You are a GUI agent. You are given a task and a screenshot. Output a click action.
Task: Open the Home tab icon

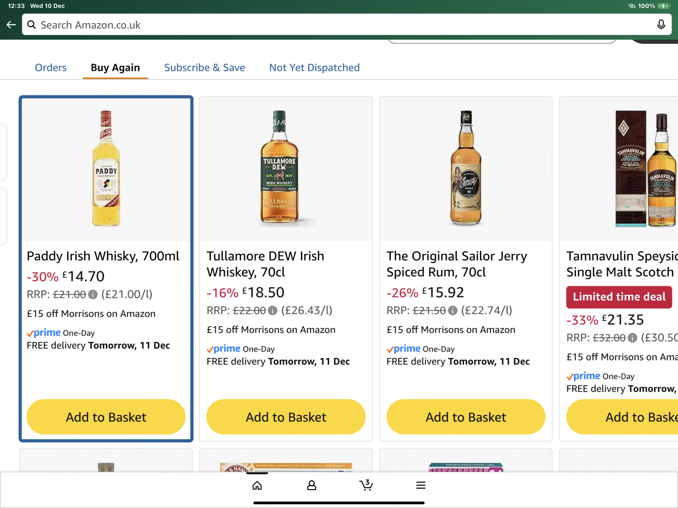point(257,485)
